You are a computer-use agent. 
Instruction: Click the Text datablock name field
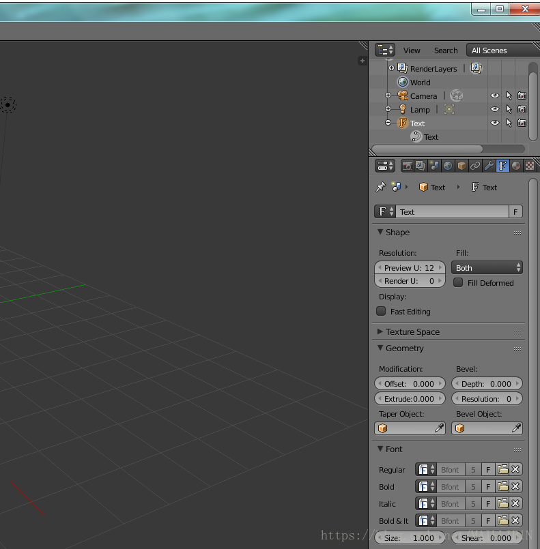[x=452, y=211]
